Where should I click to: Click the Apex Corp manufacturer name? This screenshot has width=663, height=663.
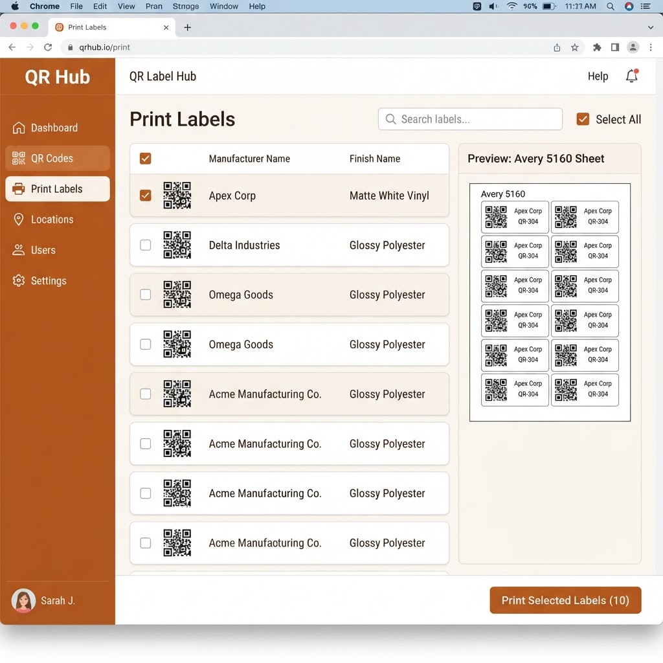[x=232, y=196]
